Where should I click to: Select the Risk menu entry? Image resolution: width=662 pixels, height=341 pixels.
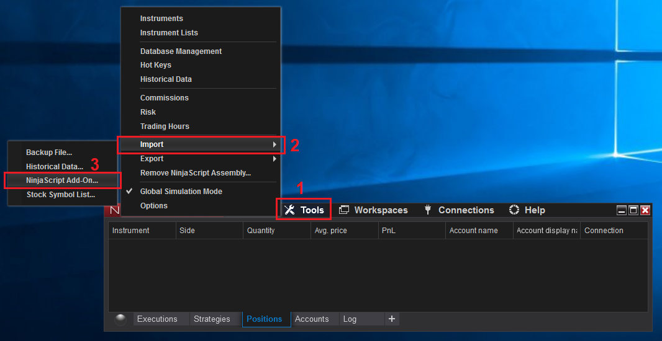pyautogui.click(x=148, y=112)
